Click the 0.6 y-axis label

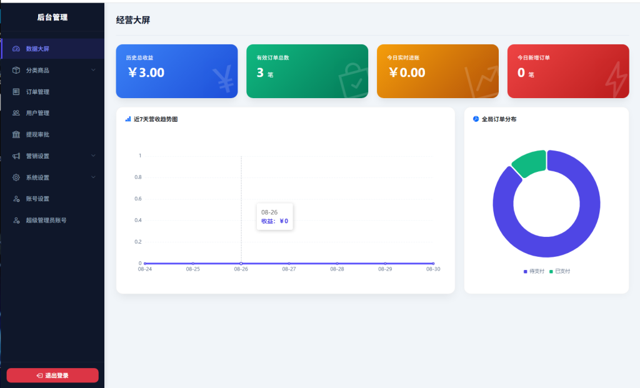(x=138, y=199)
